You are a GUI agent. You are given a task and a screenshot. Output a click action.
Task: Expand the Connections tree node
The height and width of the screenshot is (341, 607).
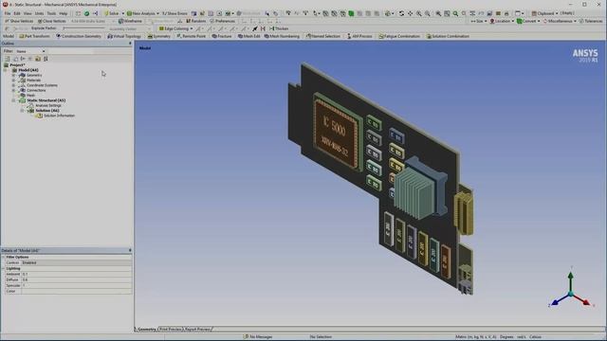pyautogui.click(x=13, y=90)
